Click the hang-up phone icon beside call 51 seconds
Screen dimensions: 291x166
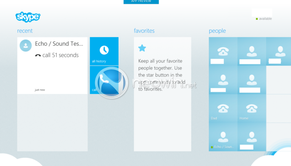[x=38, y=55]
